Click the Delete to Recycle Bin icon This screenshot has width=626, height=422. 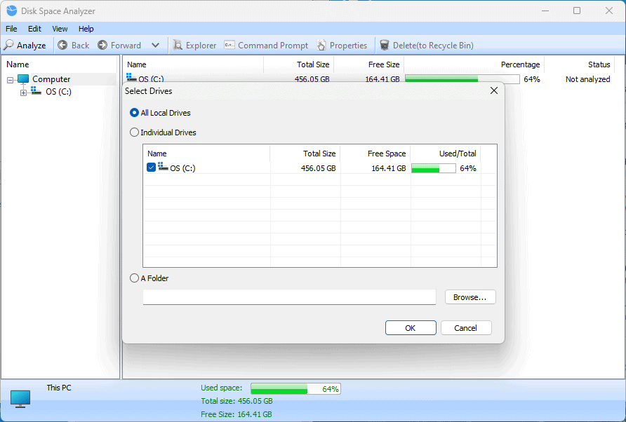(385, 45)
